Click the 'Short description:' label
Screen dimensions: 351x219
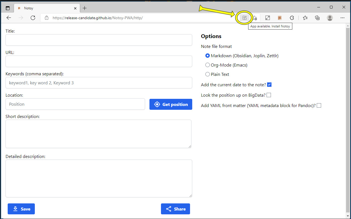[22, 116]
